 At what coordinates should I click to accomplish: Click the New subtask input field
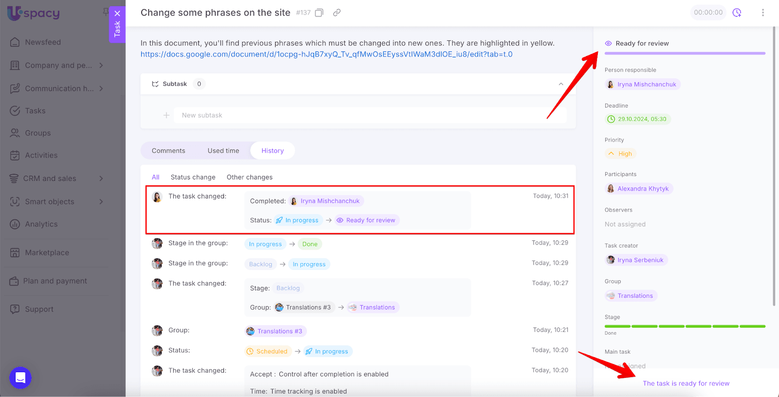point(370,115)
